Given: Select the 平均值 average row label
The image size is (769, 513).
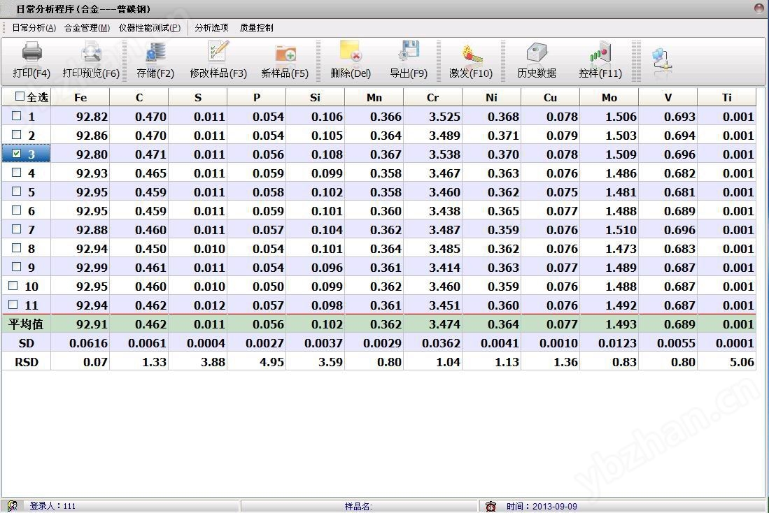Looking at the screenshot, I should click(x=26, y=324).
